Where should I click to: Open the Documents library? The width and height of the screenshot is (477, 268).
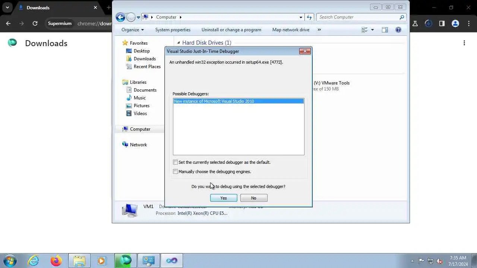click(145, 90)
